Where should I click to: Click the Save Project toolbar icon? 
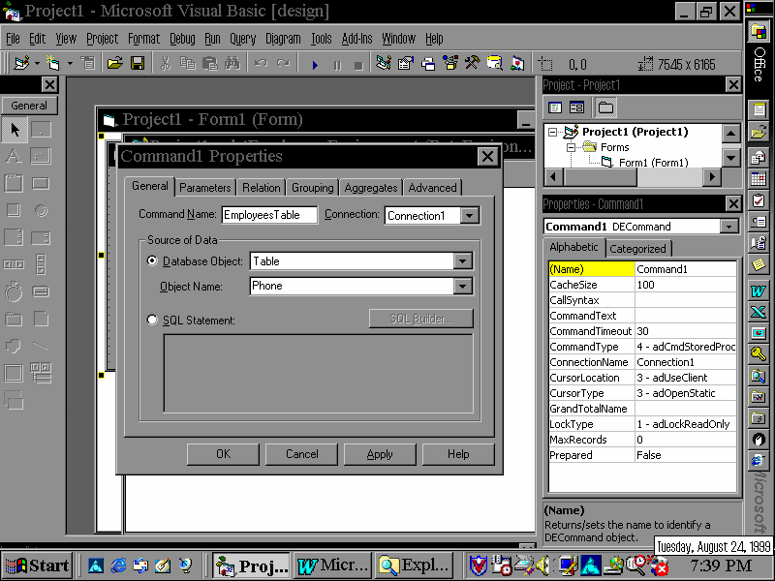coord(138,64)
